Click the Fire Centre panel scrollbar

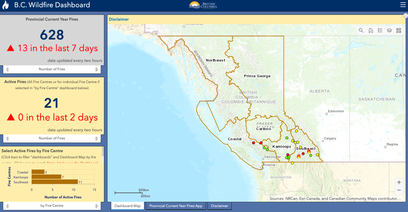(103, 151)
